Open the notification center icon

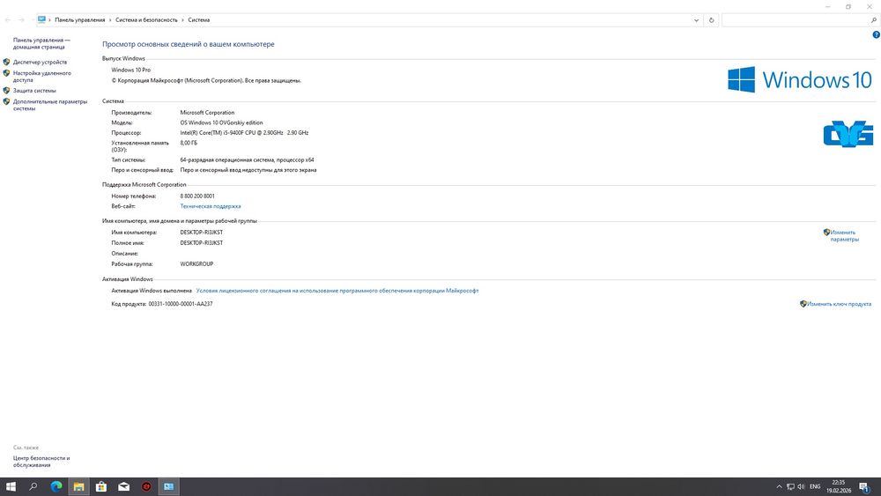coord(865,487)
